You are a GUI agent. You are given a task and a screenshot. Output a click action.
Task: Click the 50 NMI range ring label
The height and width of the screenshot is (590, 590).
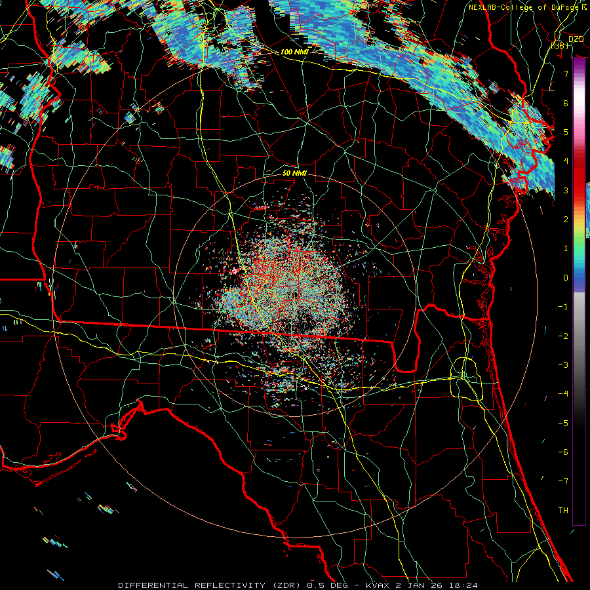click(x=294, y=173)
